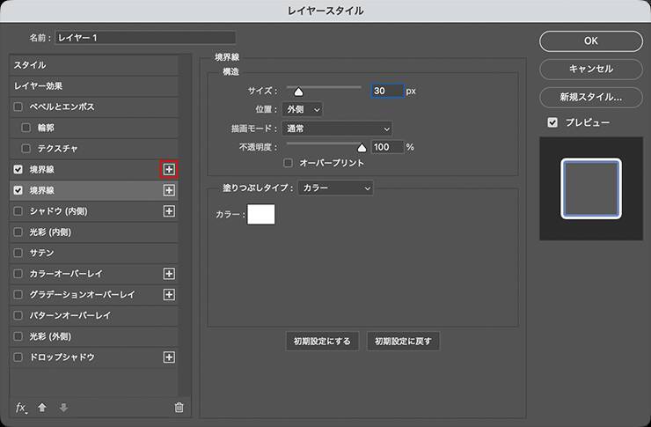Move effect up with the up arrow
The image size is (651, 427).
(42, 408)
